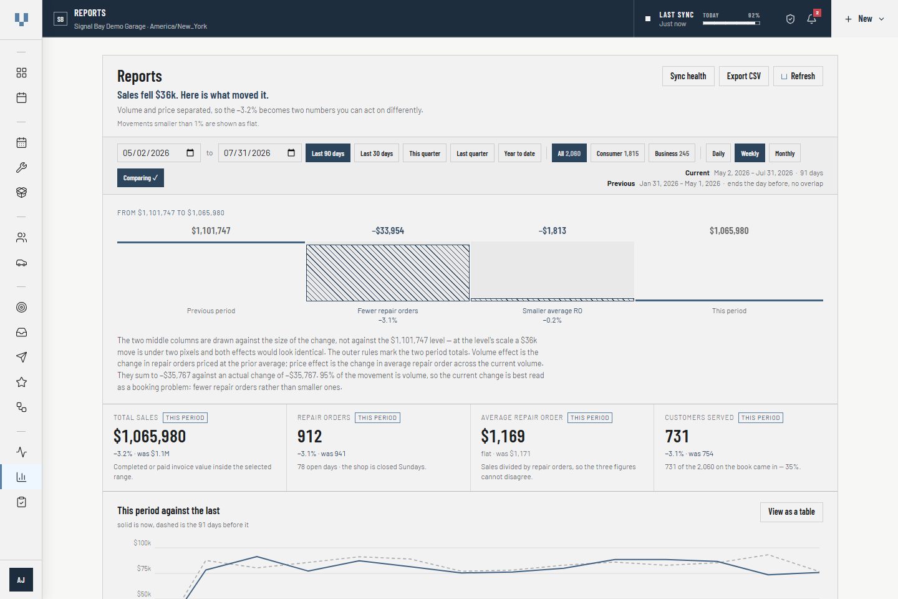Click the $1,101,747 previous period label
This screenshot has width=898, height=599.
click(211, 231)
